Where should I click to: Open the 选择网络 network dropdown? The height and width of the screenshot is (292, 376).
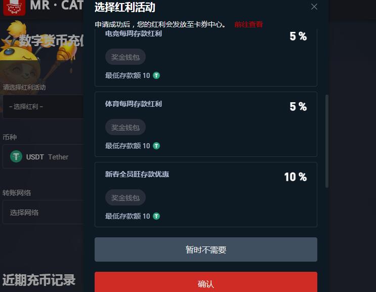[43, 213]
